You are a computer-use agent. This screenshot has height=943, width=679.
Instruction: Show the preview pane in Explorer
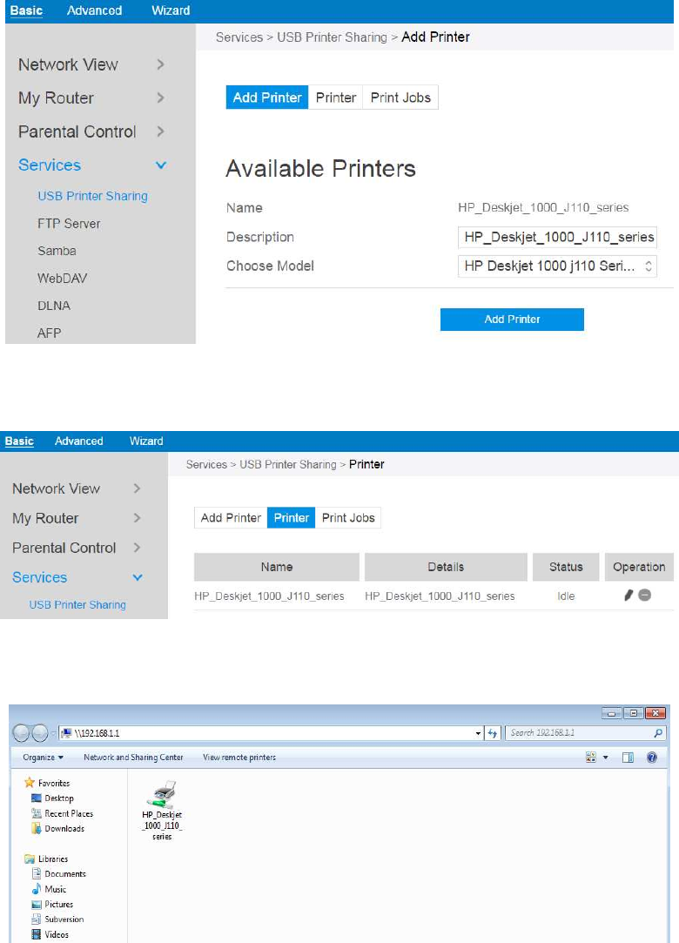628,758
